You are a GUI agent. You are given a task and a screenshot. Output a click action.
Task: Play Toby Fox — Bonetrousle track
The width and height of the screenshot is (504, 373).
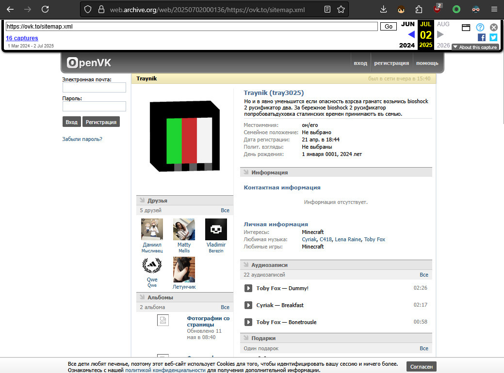tap(248, 322)
